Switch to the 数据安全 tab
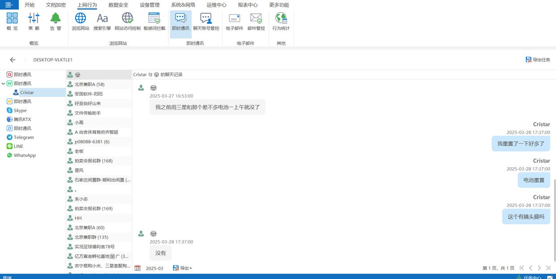Screen dimensions: 556x279 118,5
